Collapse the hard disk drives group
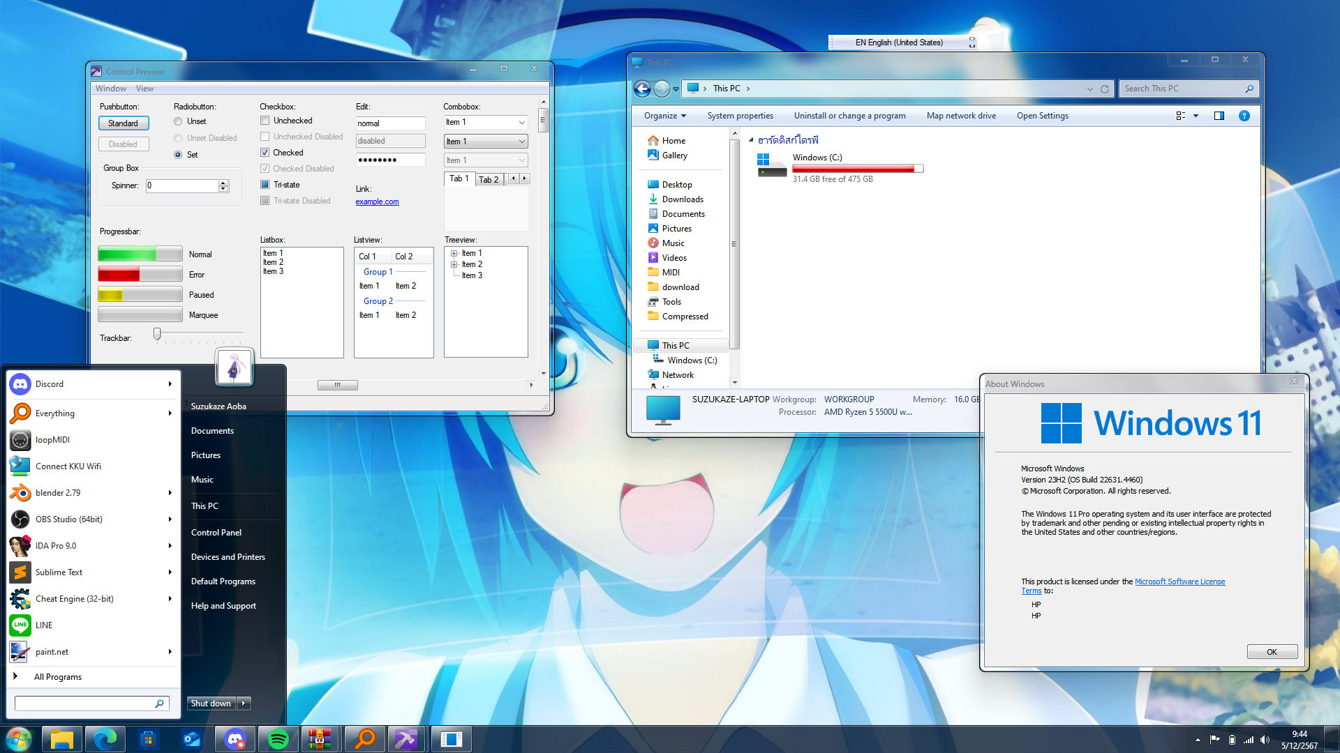The width and height of the screenshot is (1340, 753). coord(751,140)
